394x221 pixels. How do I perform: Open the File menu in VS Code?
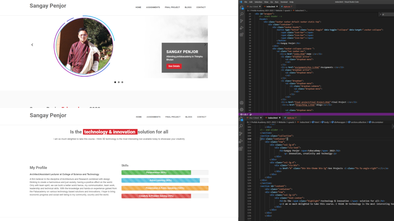(246, 2)
